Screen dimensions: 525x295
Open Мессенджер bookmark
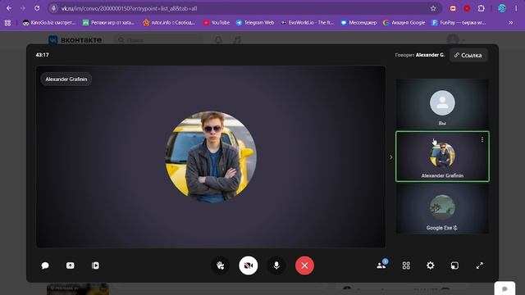click(358, 23)
